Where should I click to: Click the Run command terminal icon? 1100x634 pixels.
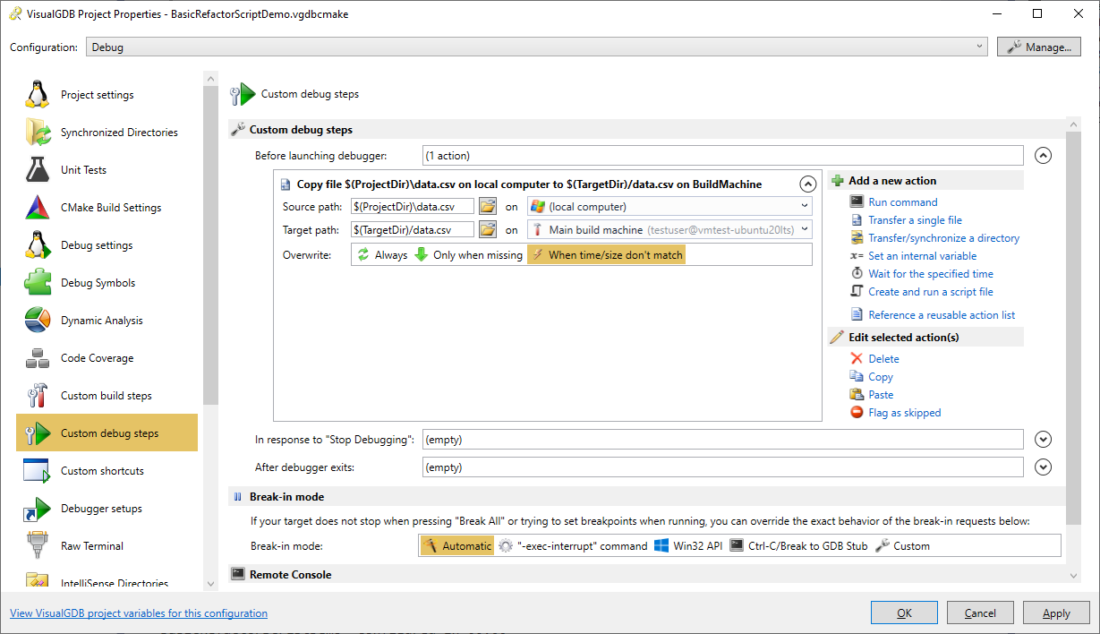857,202
